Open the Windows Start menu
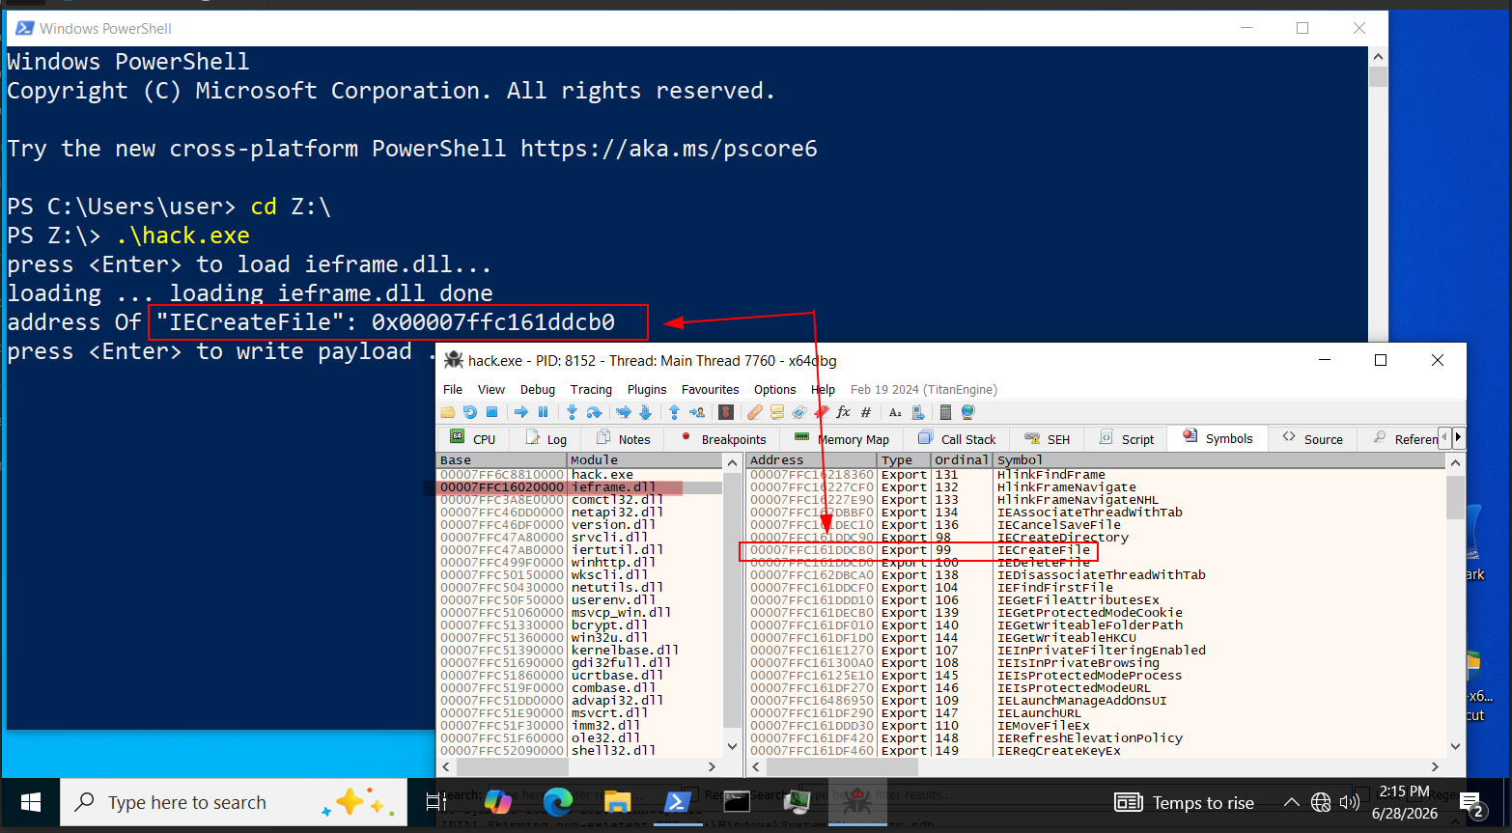The image size is (1512, 833). (x=31, y=802)
